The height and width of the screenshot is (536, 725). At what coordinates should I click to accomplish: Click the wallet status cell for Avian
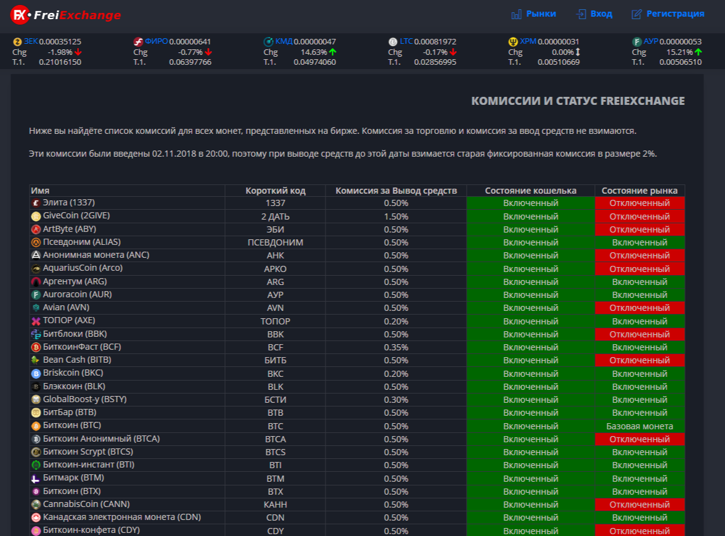coord(531,308)
